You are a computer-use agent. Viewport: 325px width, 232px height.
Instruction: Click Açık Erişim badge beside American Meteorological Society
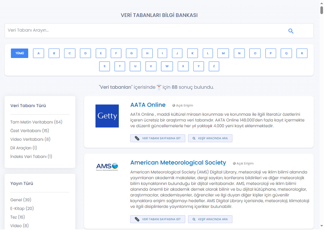pos(243,164)
